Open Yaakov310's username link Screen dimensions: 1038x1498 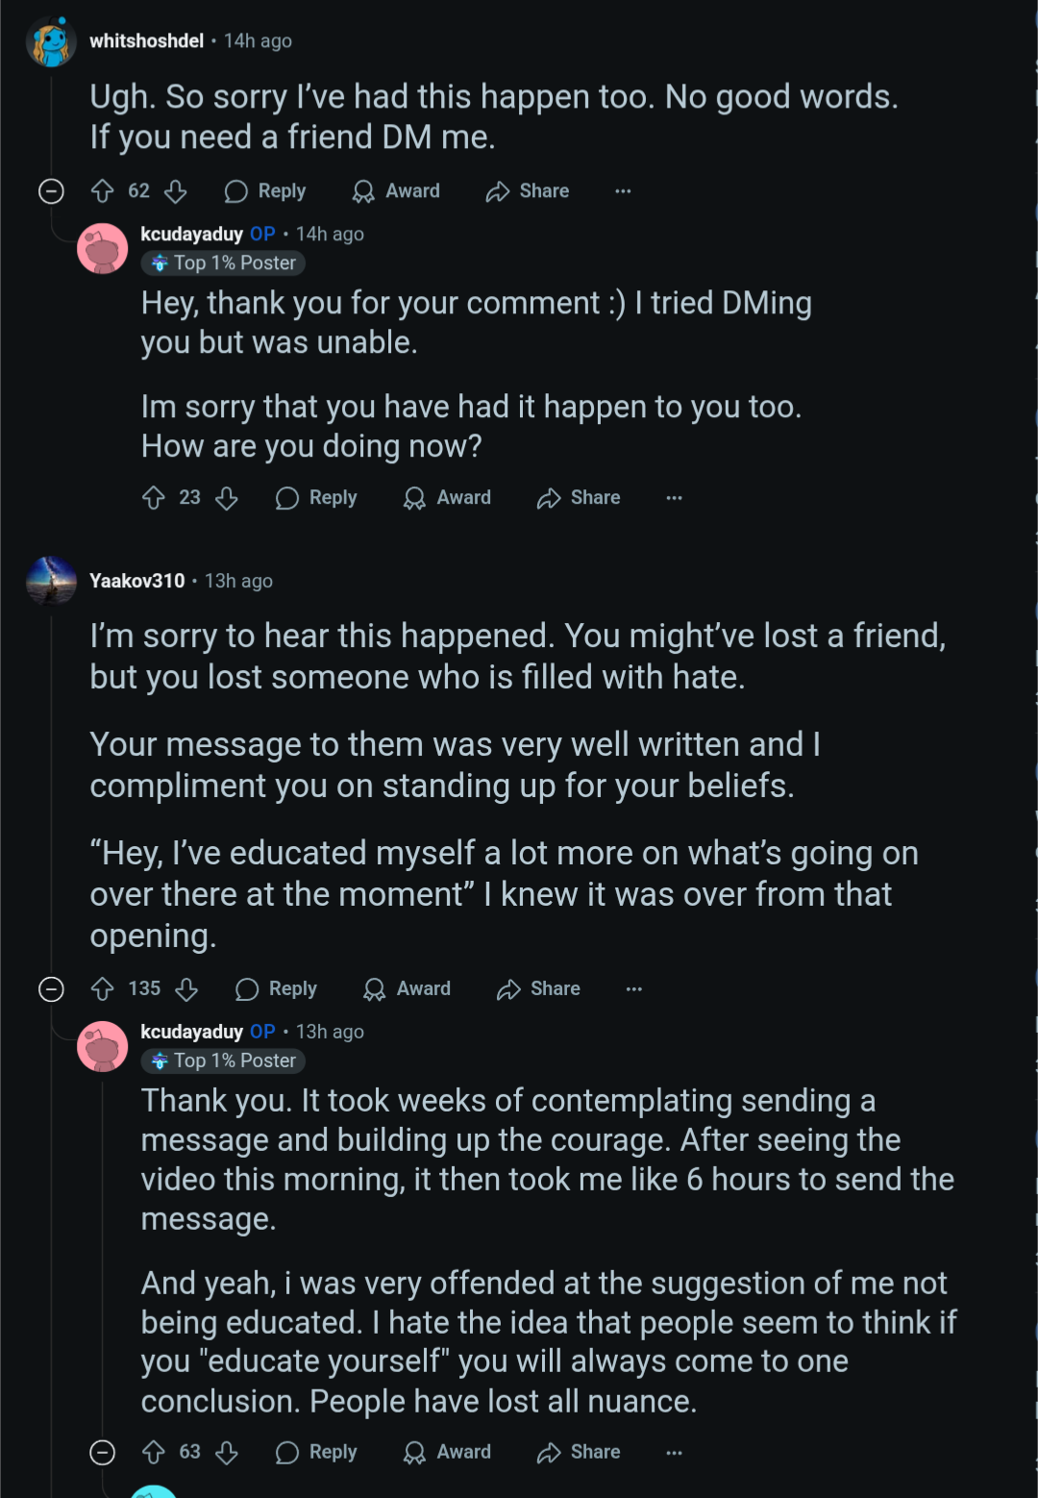point(136,581)
